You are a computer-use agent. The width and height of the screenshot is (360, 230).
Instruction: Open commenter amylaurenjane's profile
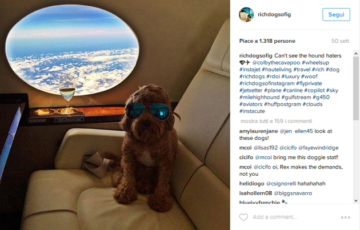tap(258, 131)
